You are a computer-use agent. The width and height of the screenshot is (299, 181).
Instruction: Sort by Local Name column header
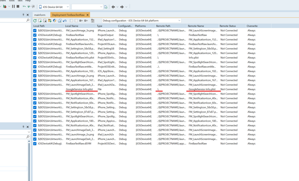click(x=80, y=26)
